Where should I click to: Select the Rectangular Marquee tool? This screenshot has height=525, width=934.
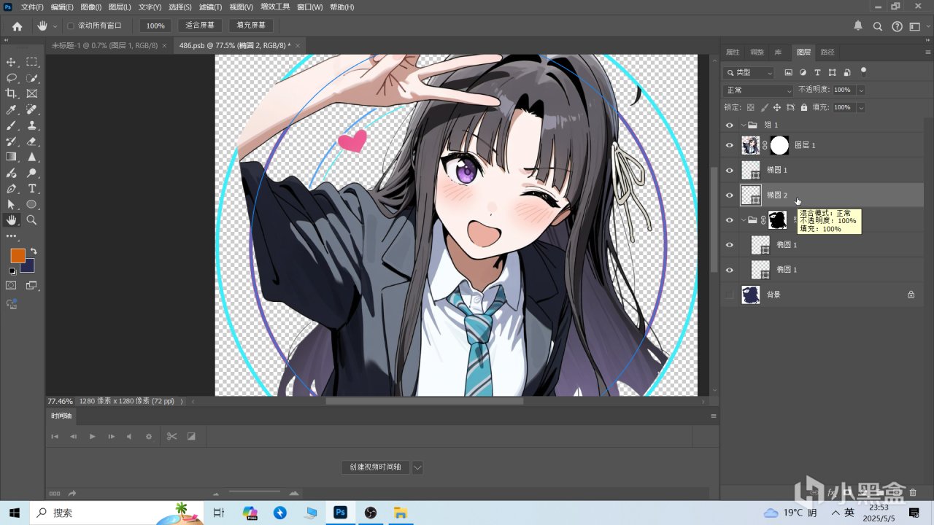tap(32, 62)
